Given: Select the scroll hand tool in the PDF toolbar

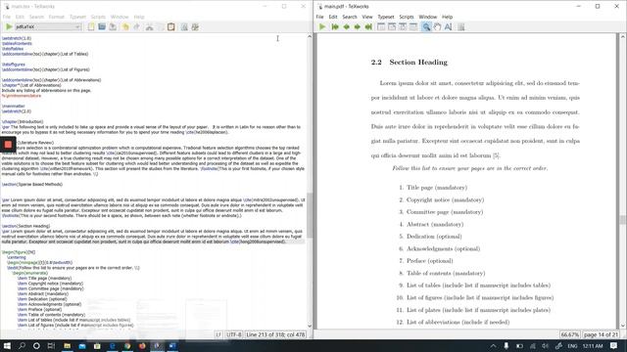Looking at the screenshot, I should pyautogui.click(x=437, y=26).
